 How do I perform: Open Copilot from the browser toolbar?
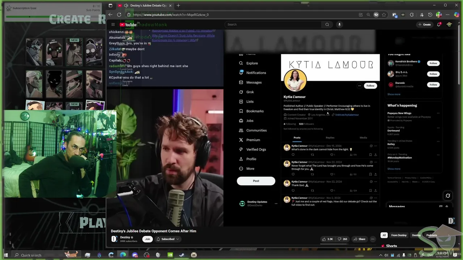456,15
